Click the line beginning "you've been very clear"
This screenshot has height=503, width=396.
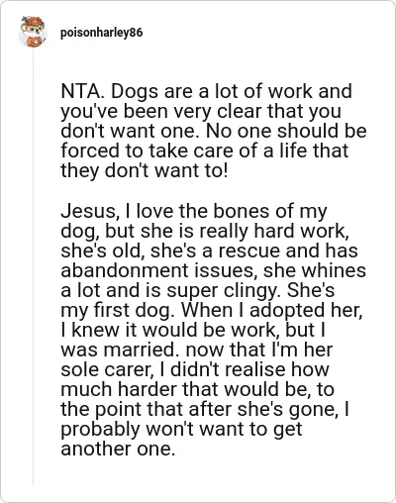click(201, 111)
